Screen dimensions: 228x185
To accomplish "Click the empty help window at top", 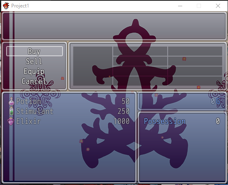I will 114,26.
